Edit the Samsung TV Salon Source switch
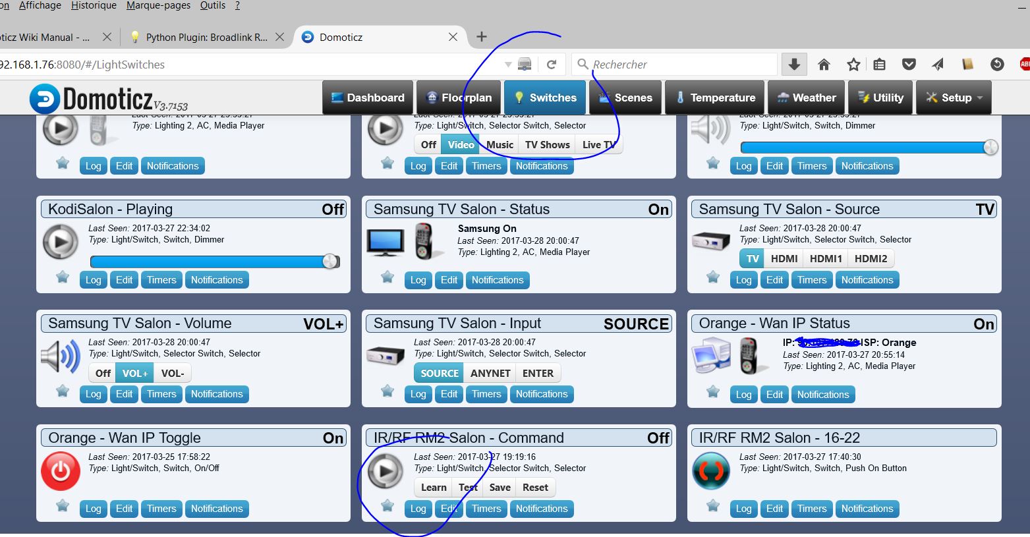The image size is (1030, 537). tap(774, 280)
